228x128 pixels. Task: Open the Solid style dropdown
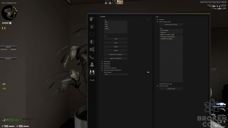click(x=116, y=74)
